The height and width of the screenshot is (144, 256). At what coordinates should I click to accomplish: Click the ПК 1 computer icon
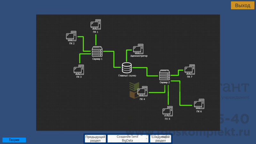click(96, 25)
